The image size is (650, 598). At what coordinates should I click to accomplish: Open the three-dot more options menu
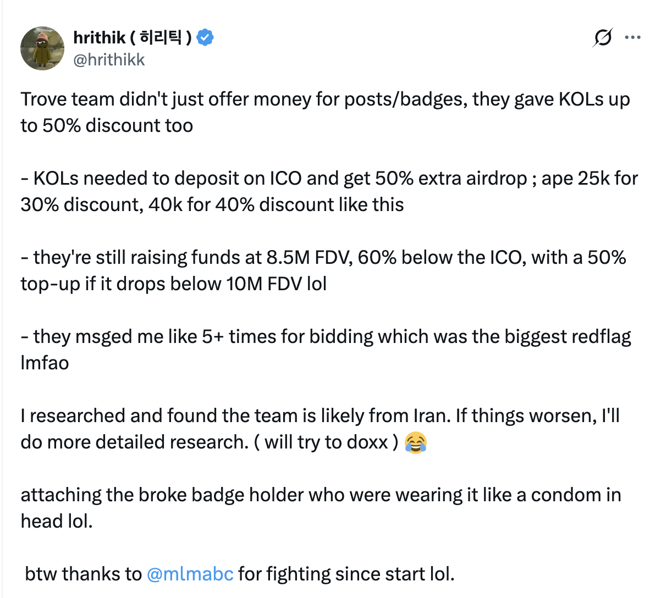[633, 38]
